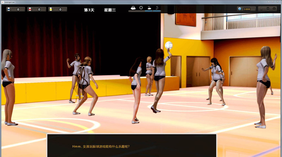Click the yellow potion counter icon
The height and width of the screenshot is (157, 282).
(x=51, y=9)
